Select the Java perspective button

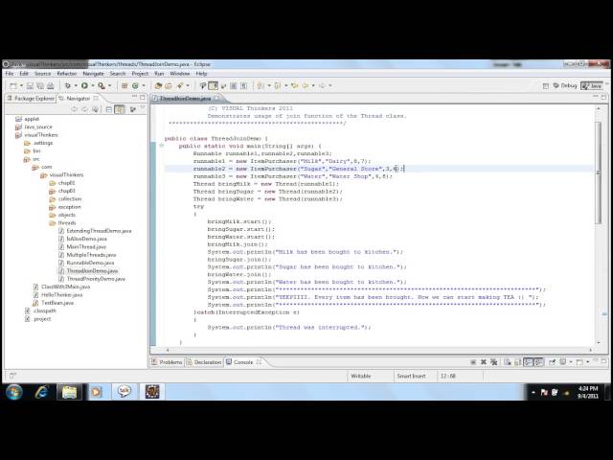click(x=592, y=85)
